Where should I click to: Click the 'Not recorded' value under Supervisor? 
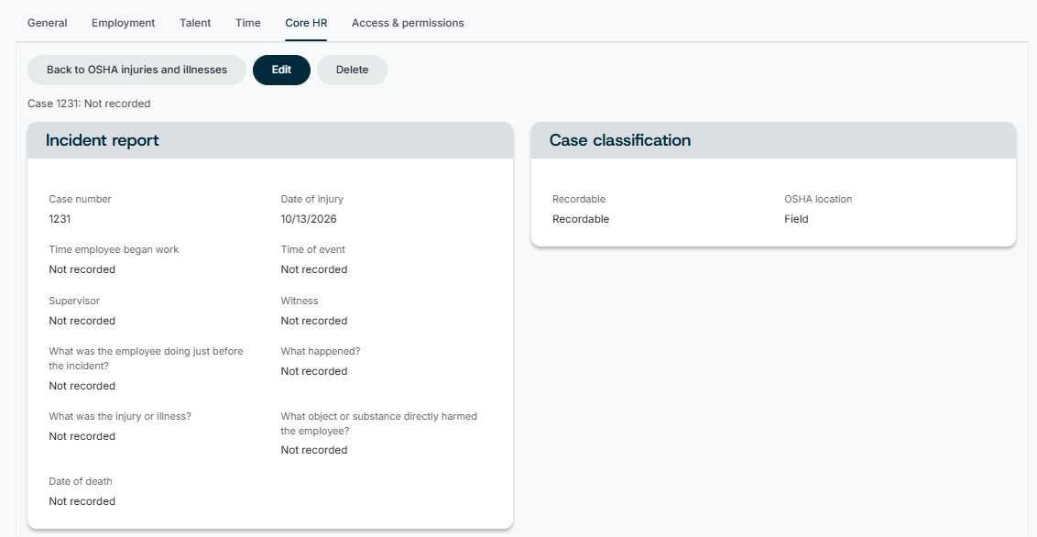tap(82, 321)
